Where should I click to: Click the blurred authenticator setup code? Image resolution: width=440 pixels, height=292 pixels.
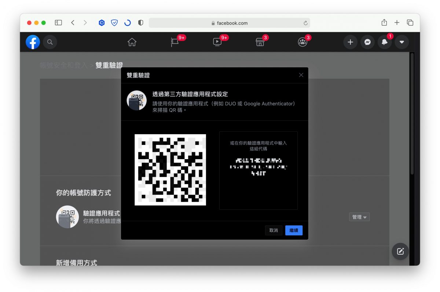pyautogui.click(x=258, y=166)
